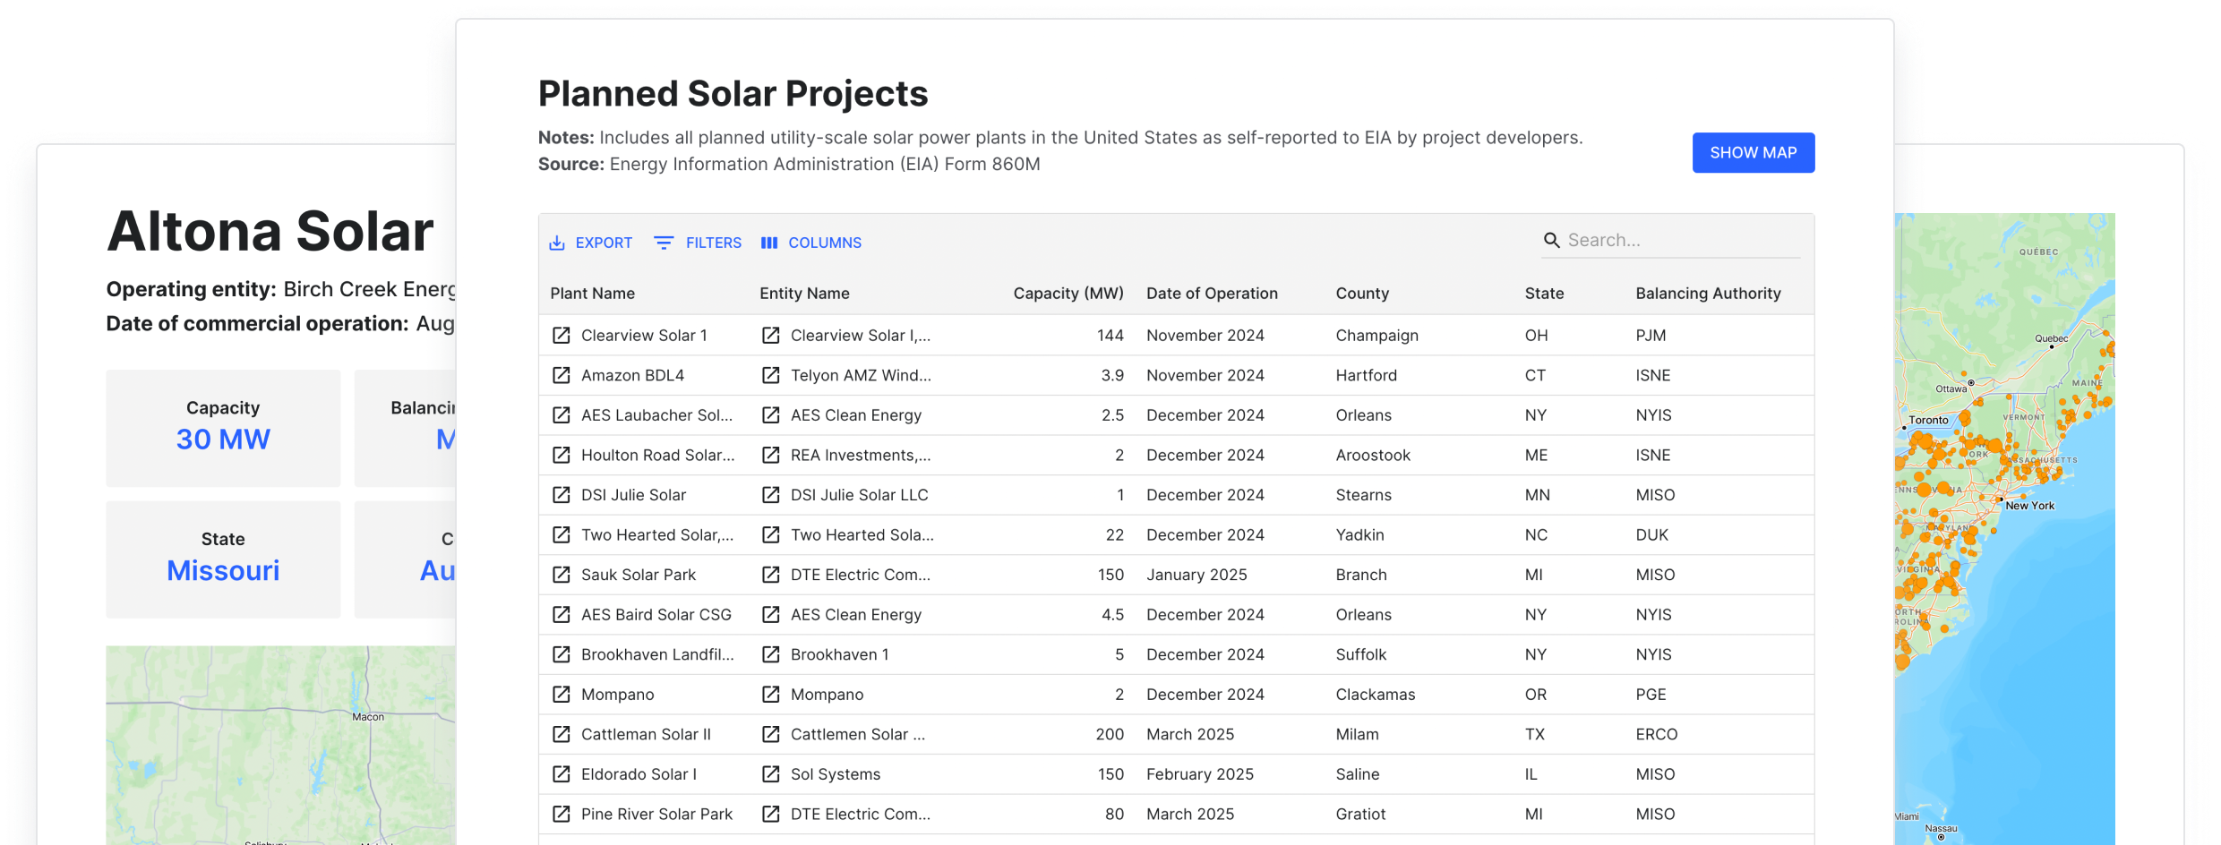Sort by Balancing Authority column header

(x=1708, y=294)
